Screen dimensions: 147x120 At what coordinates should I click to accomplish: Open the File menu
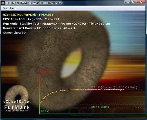(x=5, y=8)
